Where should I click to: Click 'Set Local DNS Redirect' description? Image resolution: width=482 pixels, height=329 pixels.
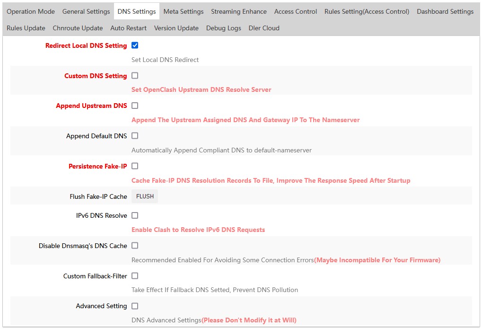point(165,60)
